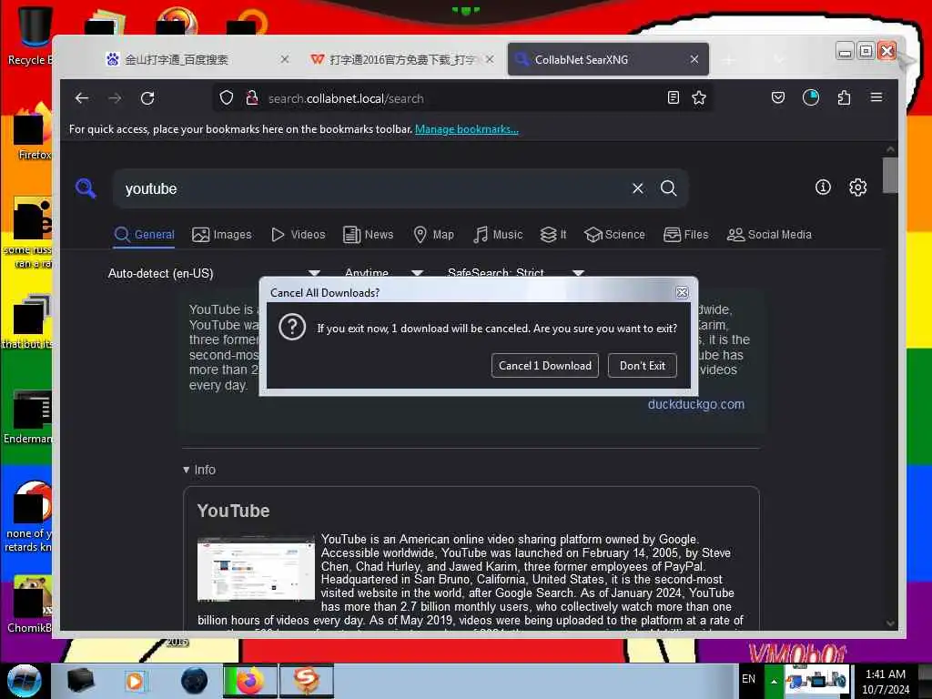Screen dimensions: 932x699
Task: Close the Baidu search tab
Action: (285, 59)
